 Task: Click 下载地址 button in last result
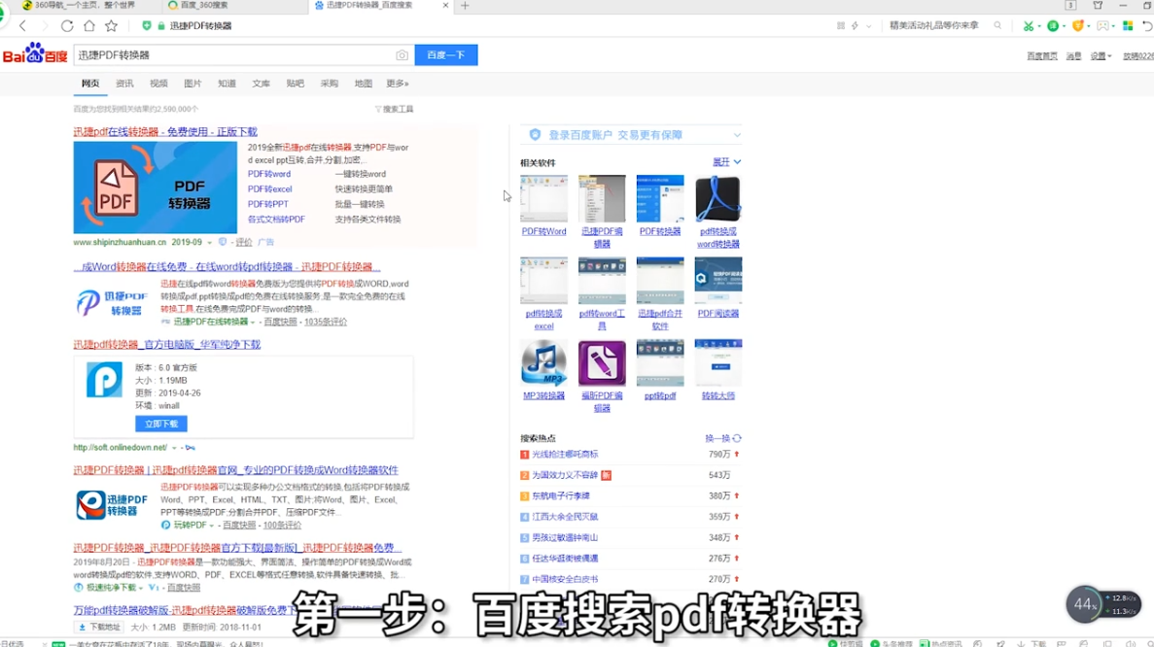[98, 628]
